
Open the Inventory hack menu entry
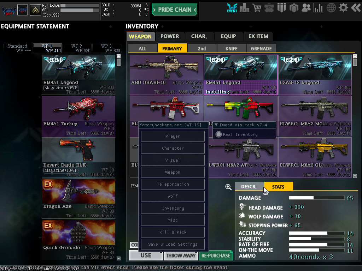(x=173, y=208)
